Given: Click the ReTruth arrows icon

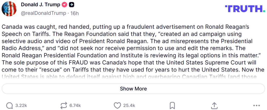Looking at the screenshot, I should tap(63, 105).
